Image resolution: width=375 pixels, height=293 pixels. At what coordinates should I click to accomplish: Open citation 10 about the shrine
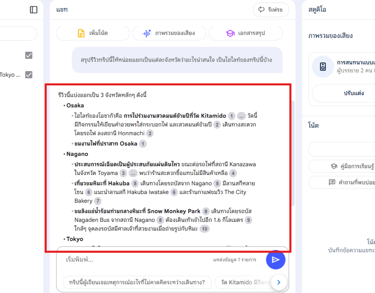[x=205, y=229]
